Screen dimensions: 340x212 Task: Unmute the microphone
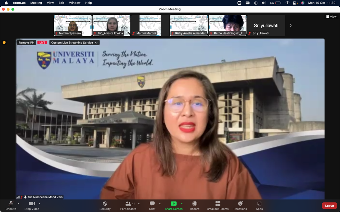click(x=11, y=205)
